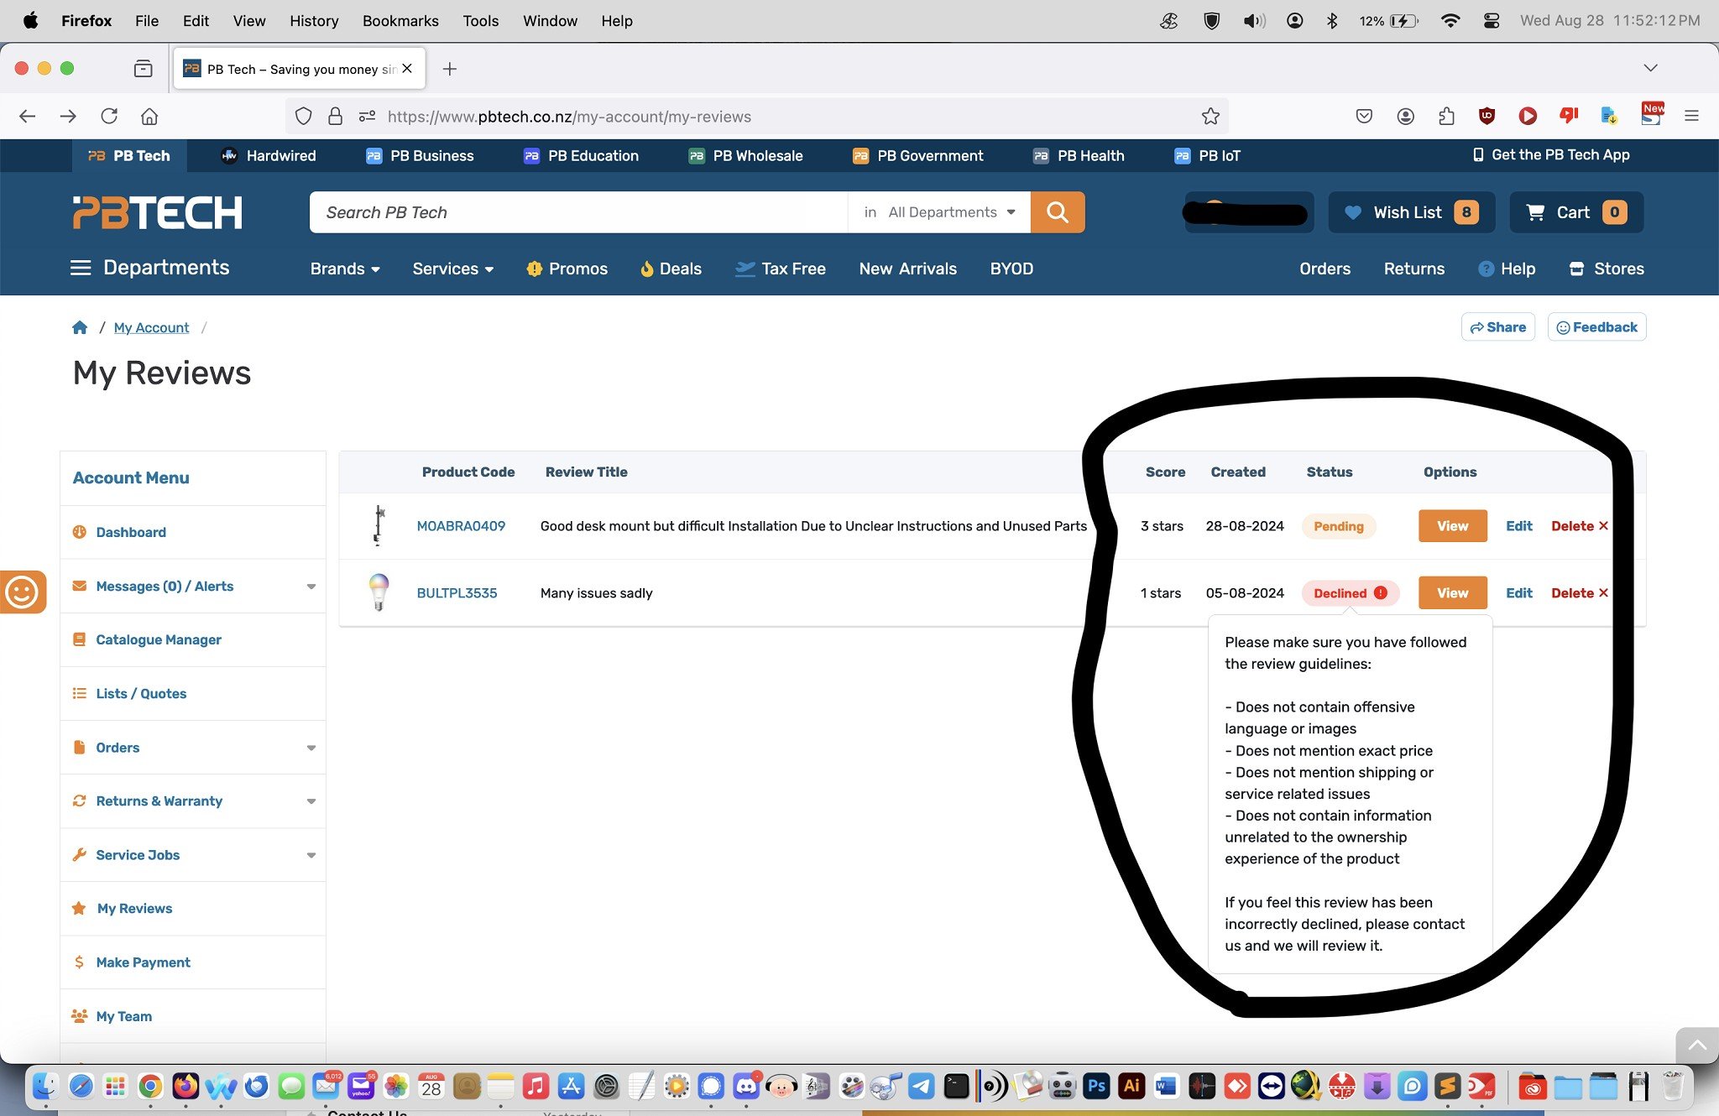1719x1116 pixels.
Task: Go back using the browser back arrow
Action: click(x=27, y=117)
